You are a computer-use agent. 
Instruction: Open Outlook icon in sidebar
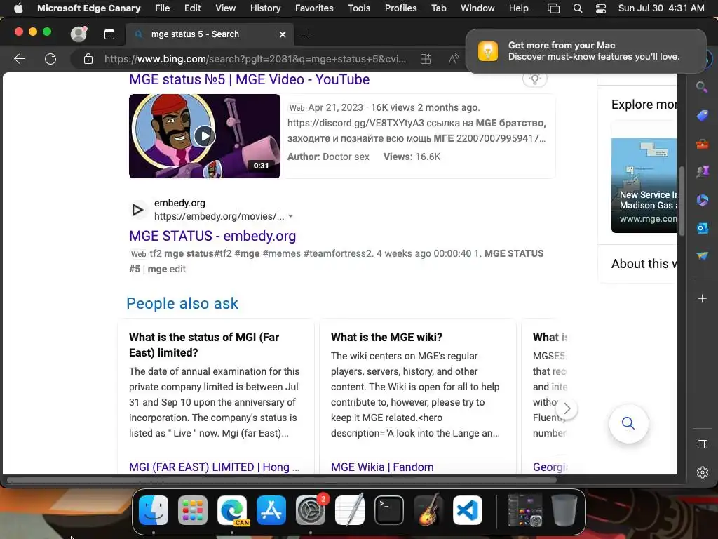[x=702, y=228]
